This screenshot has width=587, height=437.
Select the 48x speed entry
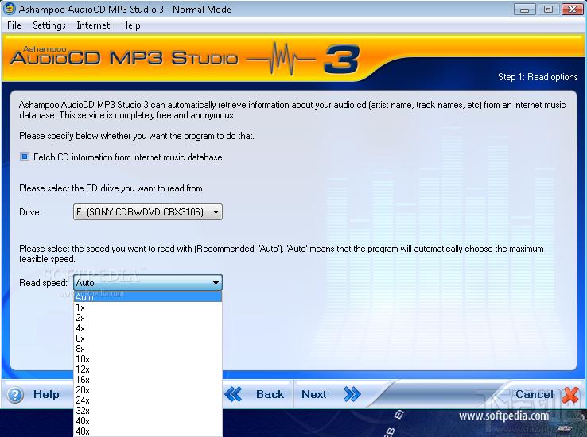[147, 431]
